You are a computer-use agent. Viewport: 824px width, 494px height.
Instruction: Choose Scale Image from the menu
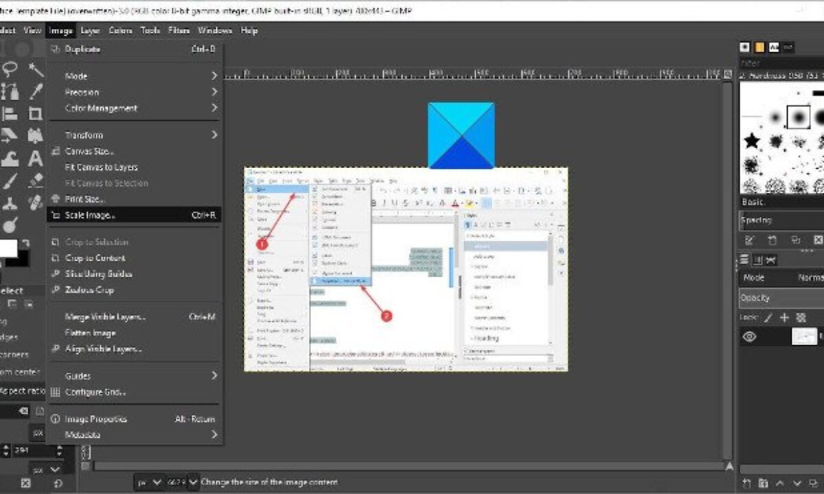click(x=135, y=215)
